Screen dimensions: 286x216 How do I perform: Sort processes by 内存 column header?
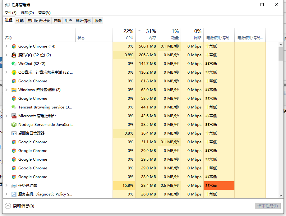coord(152,38)
